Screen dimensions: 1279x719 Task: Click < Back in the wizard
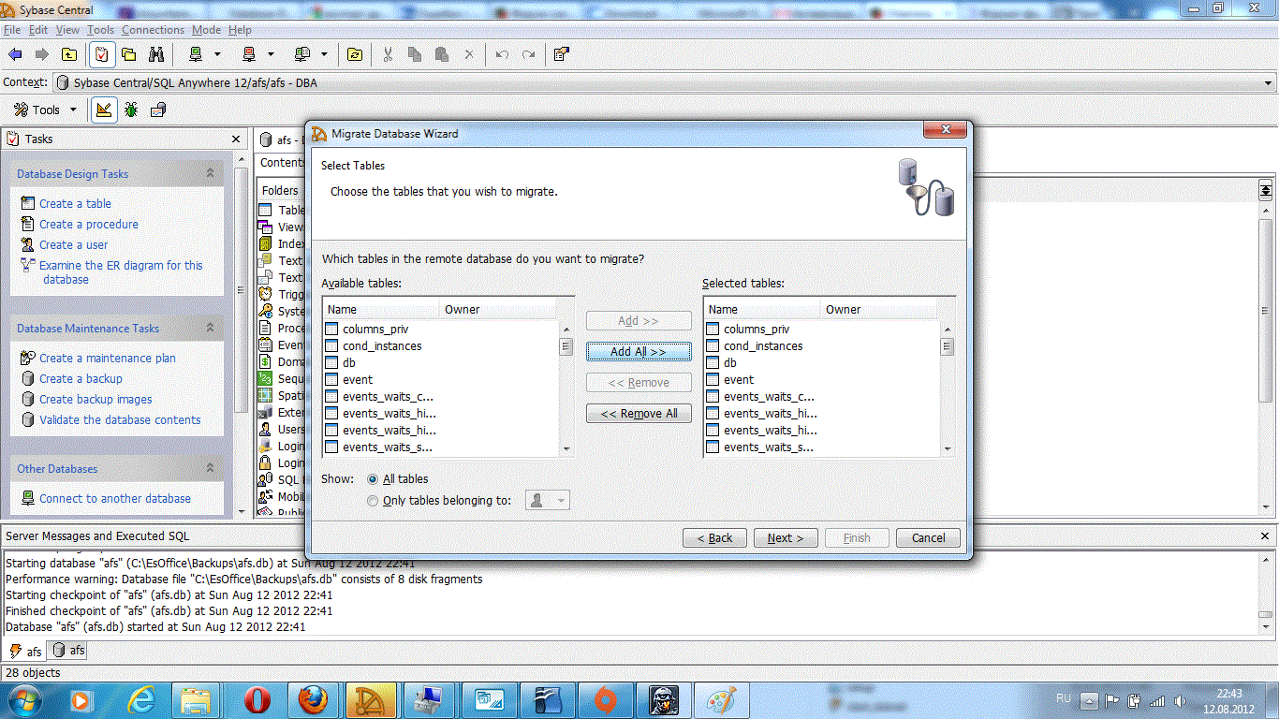point(714,537)
